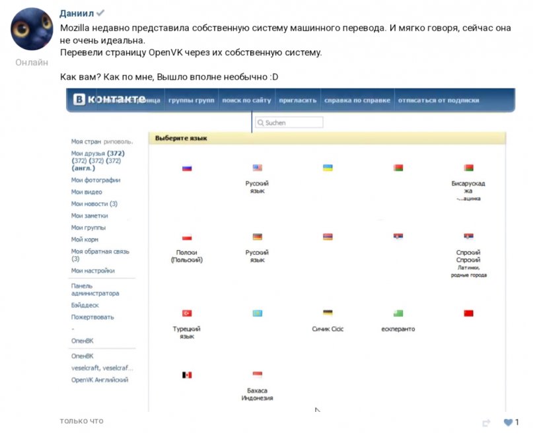Click the black-white-red flag in the last row
The height and width of the screenshot is (437, 533).
click(x=187, y=375)
